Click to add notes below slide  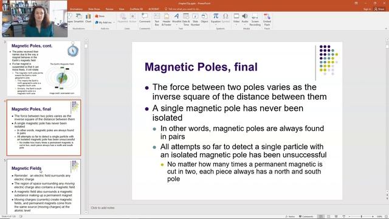tap(103, 208)
